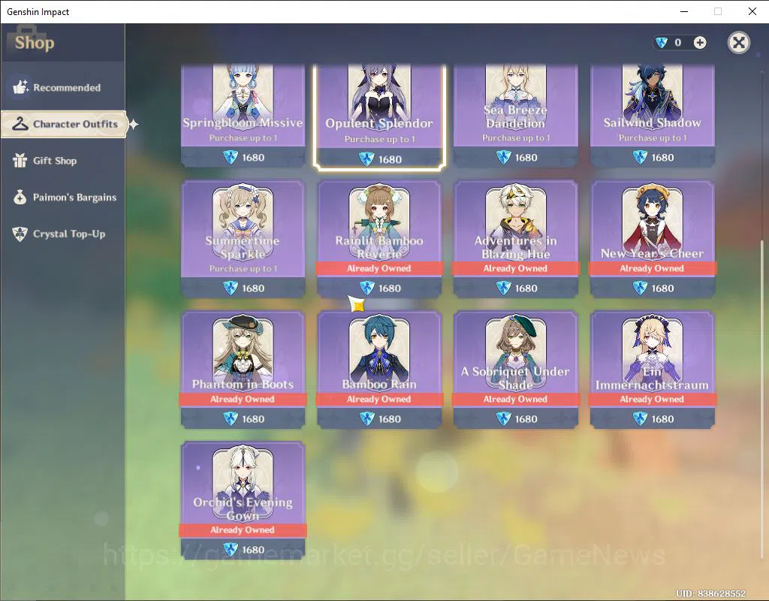The height and width of the screenshot is (601, 769).
Task: View the Ein Immernachtstraum outfit card
Action: (x=652, y=370)
